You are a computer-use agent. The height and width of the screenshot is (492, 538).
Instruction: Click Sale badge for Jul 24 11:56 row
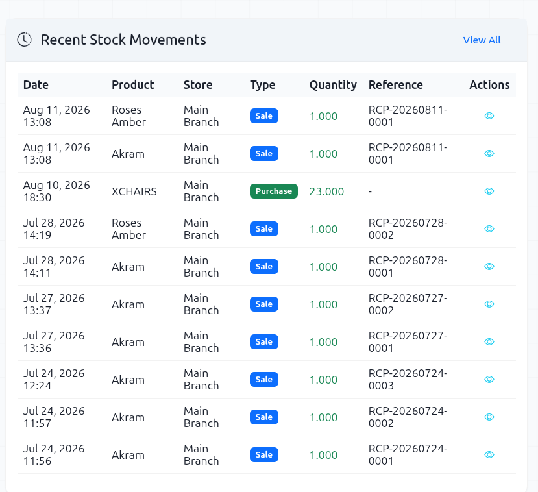[x=264, y=455]
